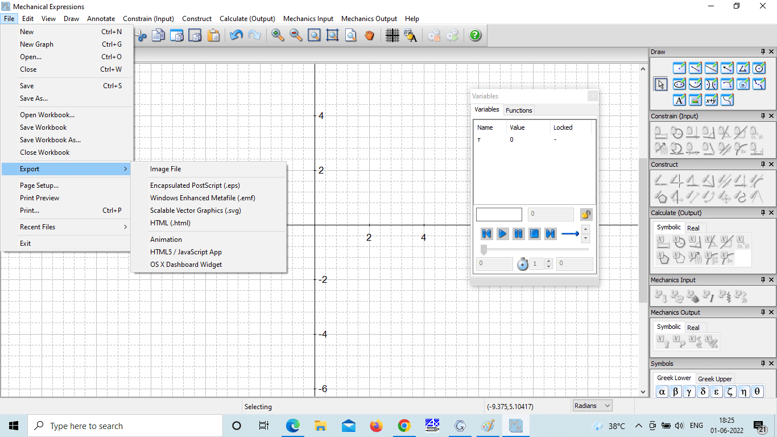The width and height of the screenshot is (777, 437).
Task: Select the Draw Ellipse tool
Action: pos(679,84)
